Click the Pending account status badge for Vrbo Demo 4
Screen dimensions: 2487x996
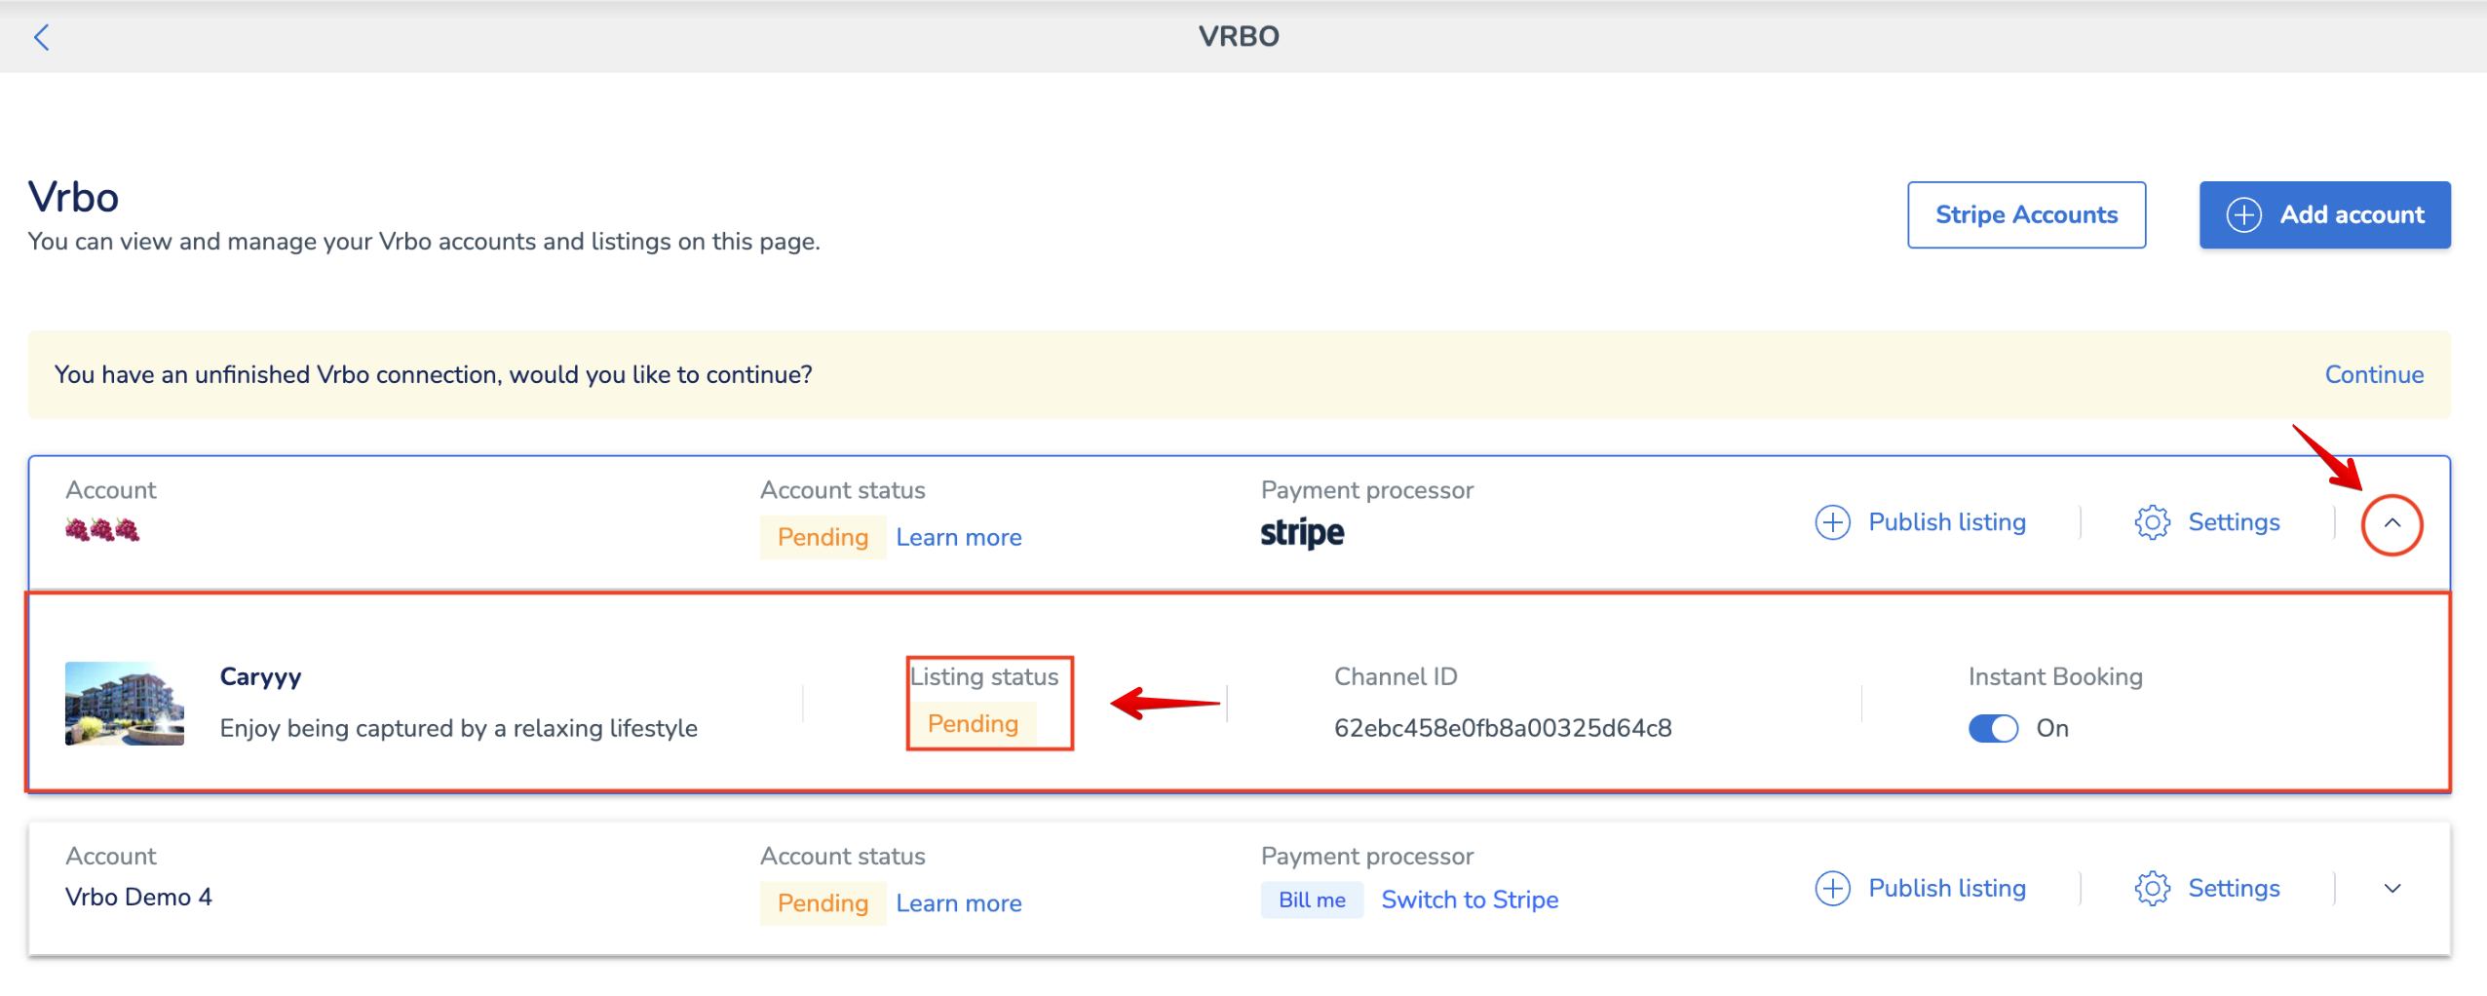823,903
